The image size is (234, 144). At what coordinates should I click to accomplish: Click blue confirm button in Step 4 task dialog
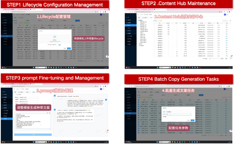(193, 120)
